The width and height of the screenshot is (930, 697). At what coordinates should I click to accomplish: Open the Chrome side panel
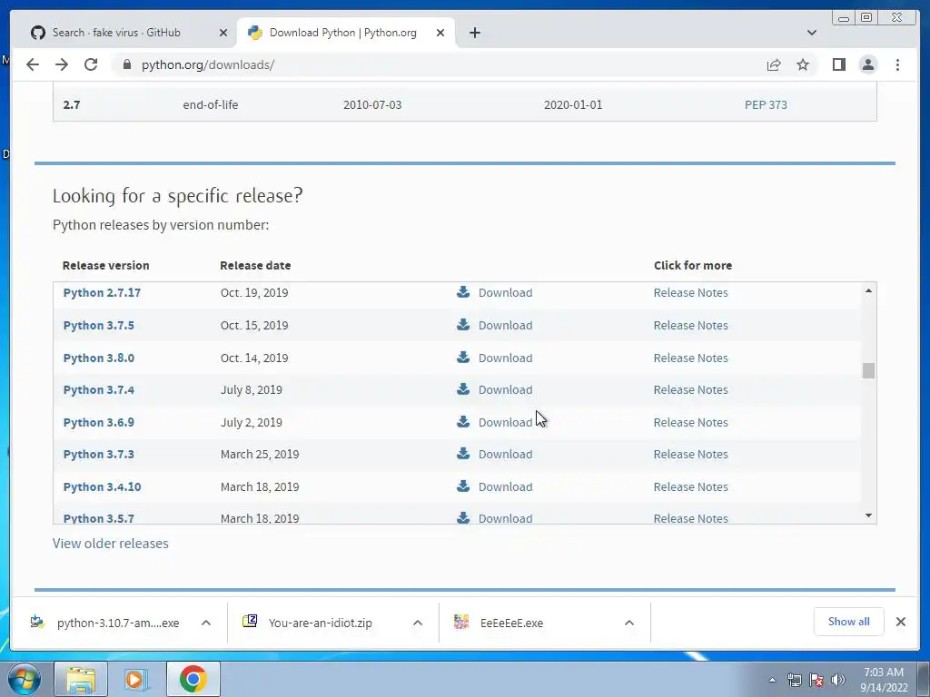[x=838, y=64]
